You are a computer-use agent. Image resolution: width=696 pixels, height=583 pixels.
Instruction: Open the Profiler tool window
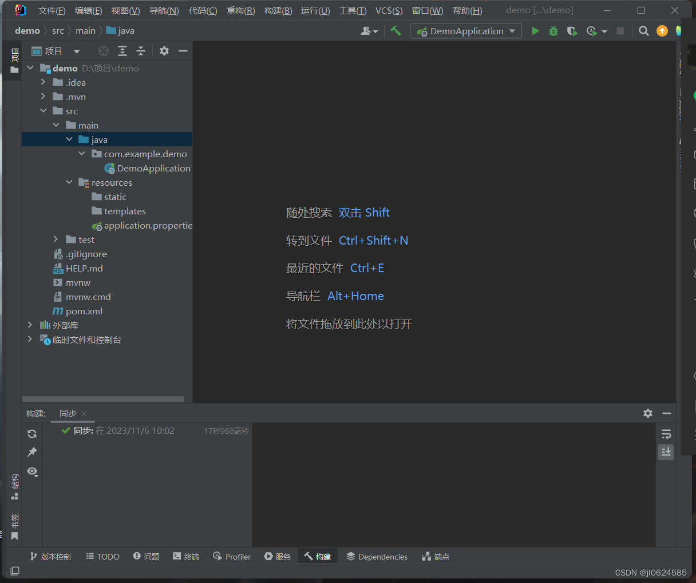pos(231,556)
